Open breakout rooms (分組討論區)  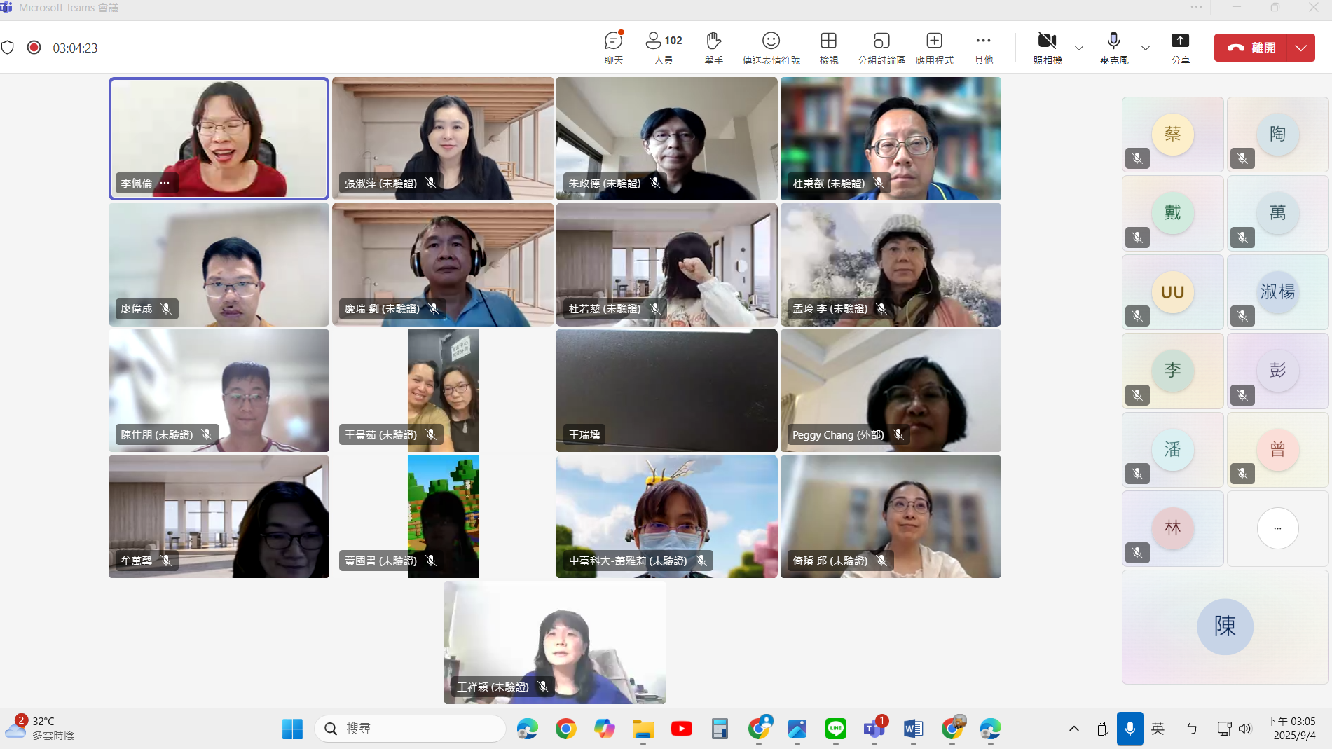881,47
